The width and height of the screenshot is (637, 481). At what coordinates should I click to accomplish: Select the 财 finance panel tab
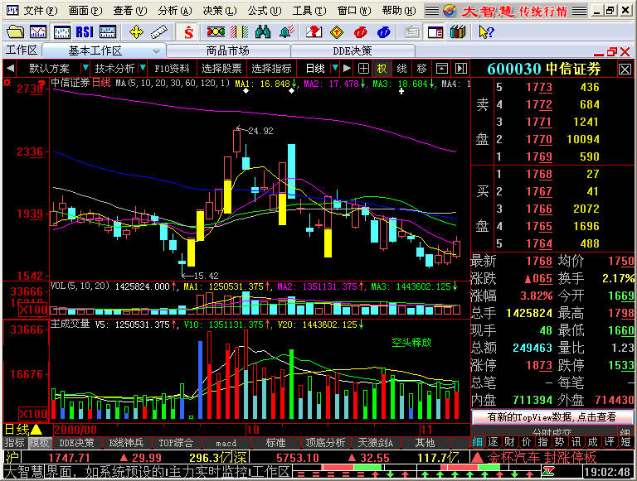click(509, 441)
